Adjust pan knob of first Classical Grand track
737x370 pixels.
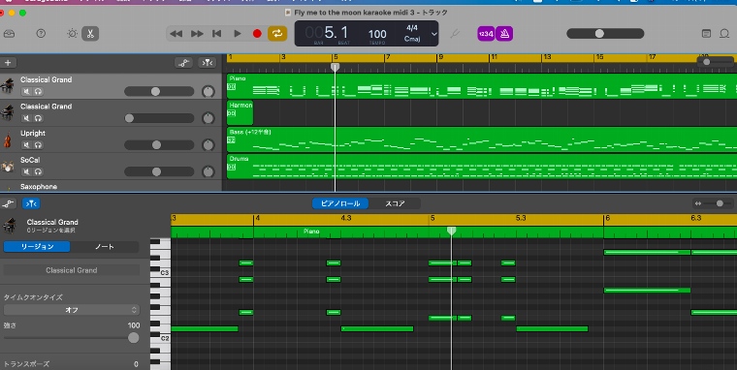(x=208, y=92)
